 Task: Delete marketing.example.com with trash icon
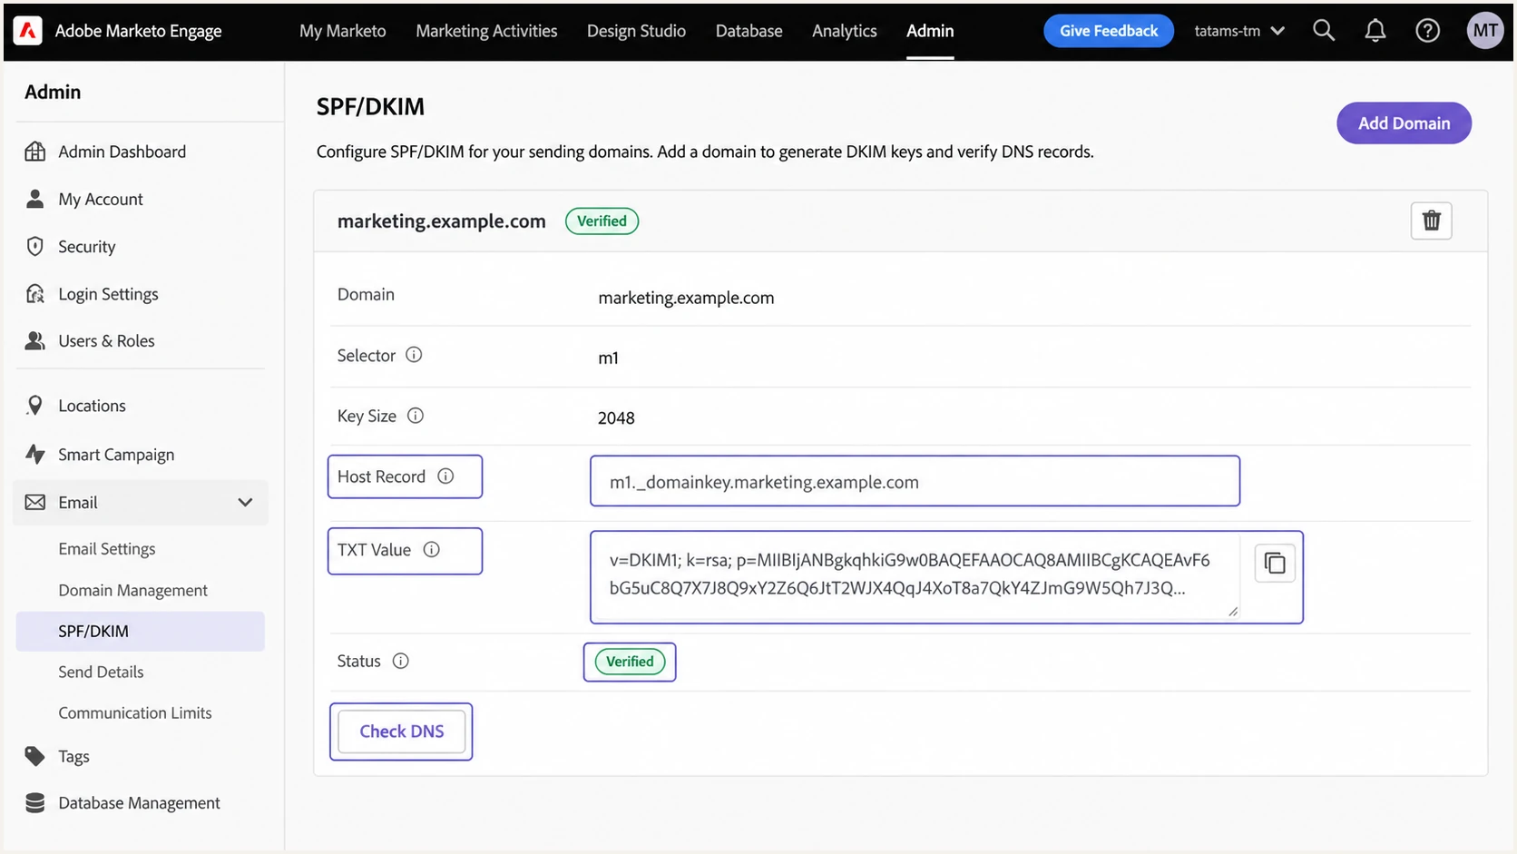coord(1431,221)
